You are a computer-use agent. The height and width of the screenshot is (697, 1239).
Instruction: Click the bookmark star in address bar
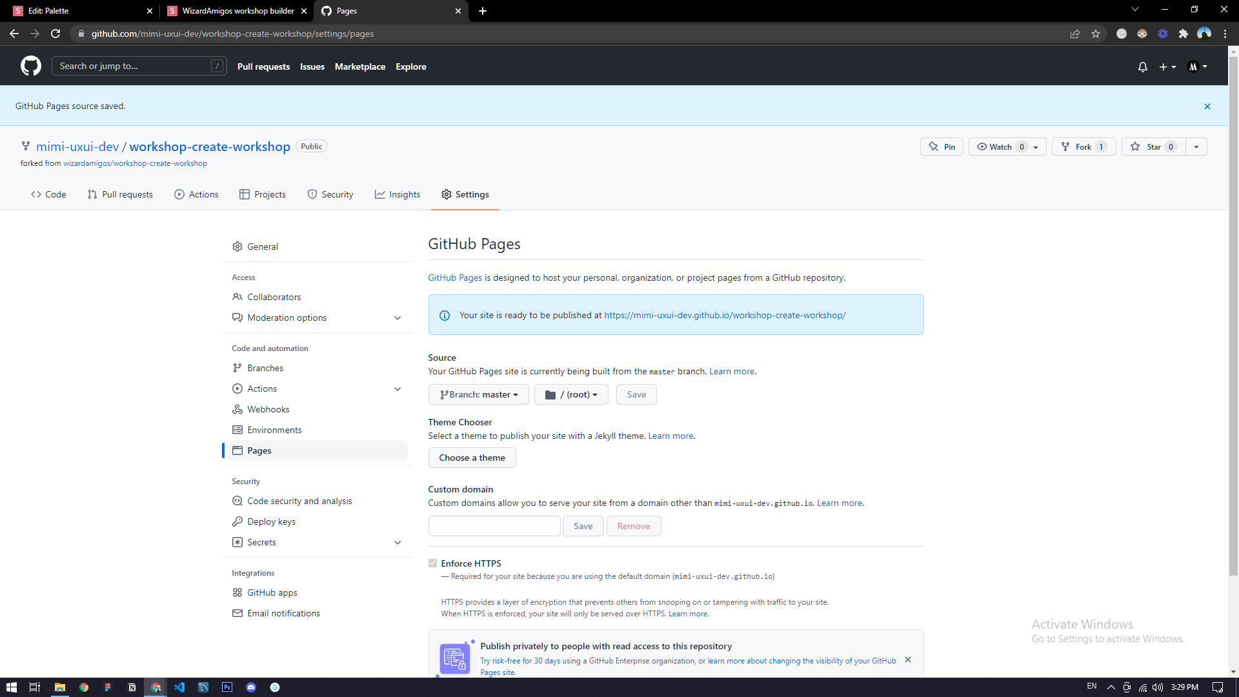click(x=1096, y=34)
